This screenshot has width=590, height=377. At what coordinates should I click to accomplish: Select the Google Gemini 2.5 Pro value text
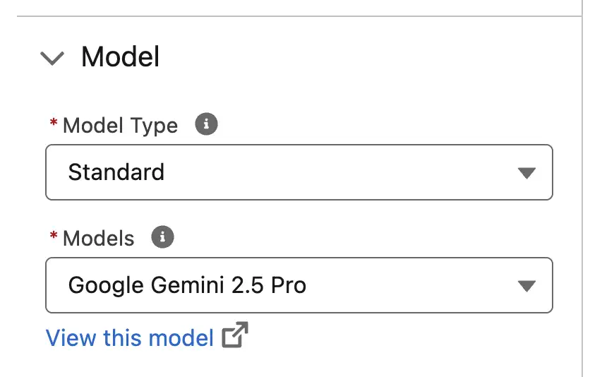coord(187,285)
